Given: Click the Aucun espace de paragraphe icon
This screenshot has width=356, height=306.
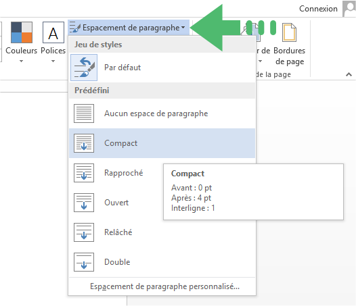Looking at the screenshot, I should click(x=84, y=113).
